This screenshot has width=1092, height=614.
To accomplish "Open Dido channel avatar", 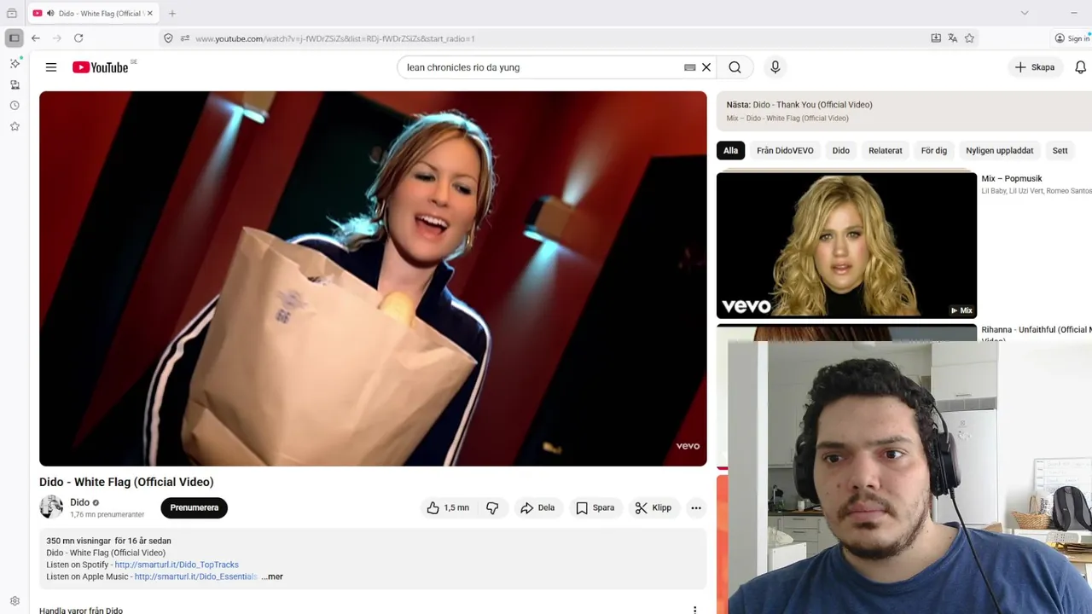I will pos(51,507).
